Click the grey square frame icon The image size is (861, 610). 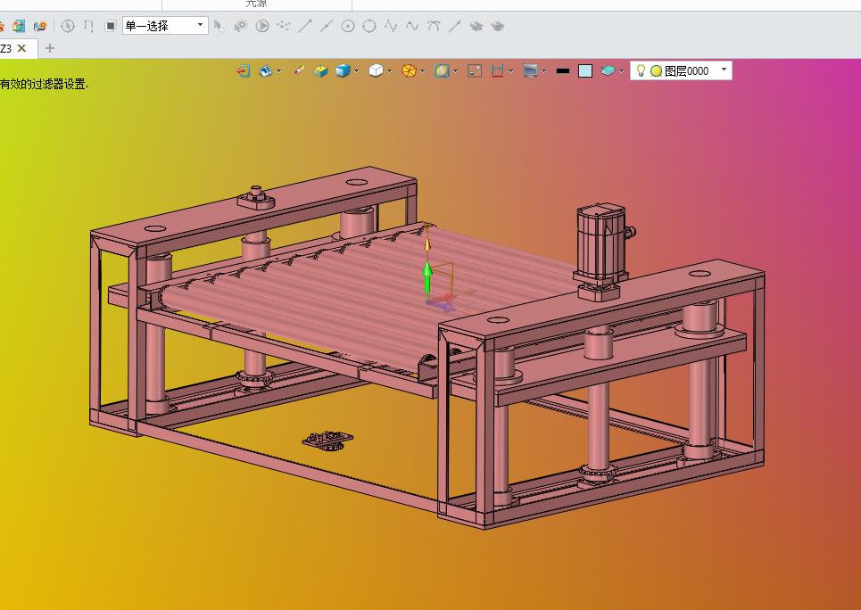point(475,70)
